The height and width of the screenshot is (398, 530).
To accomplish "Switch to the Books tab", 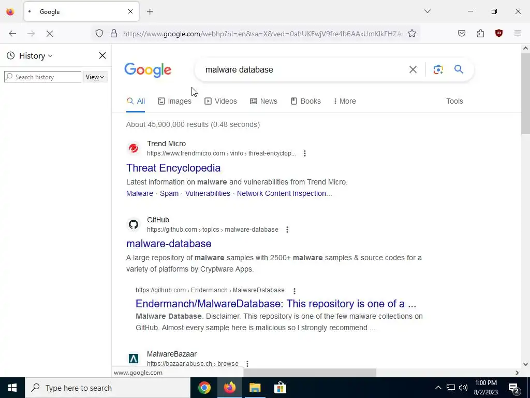I will tap(305, 101).
